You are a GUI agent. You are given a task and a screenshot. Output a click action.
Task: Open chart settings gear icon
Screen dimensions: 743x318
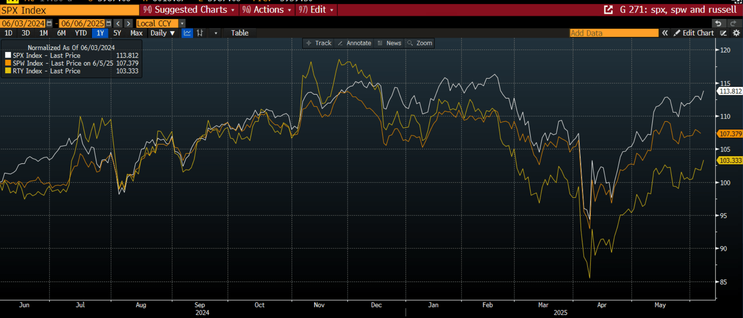[x=736, y=33]
